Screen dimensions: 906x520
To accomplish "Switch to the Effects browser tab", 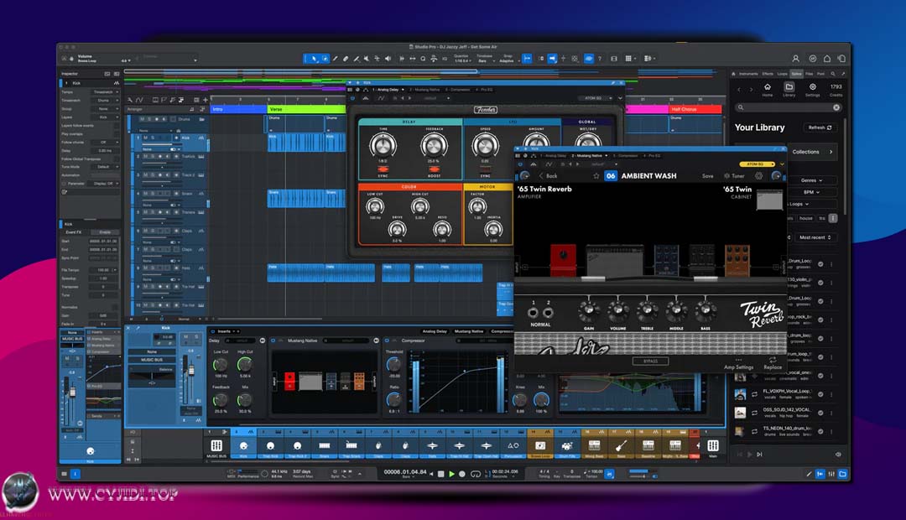I will pos(768,74).
